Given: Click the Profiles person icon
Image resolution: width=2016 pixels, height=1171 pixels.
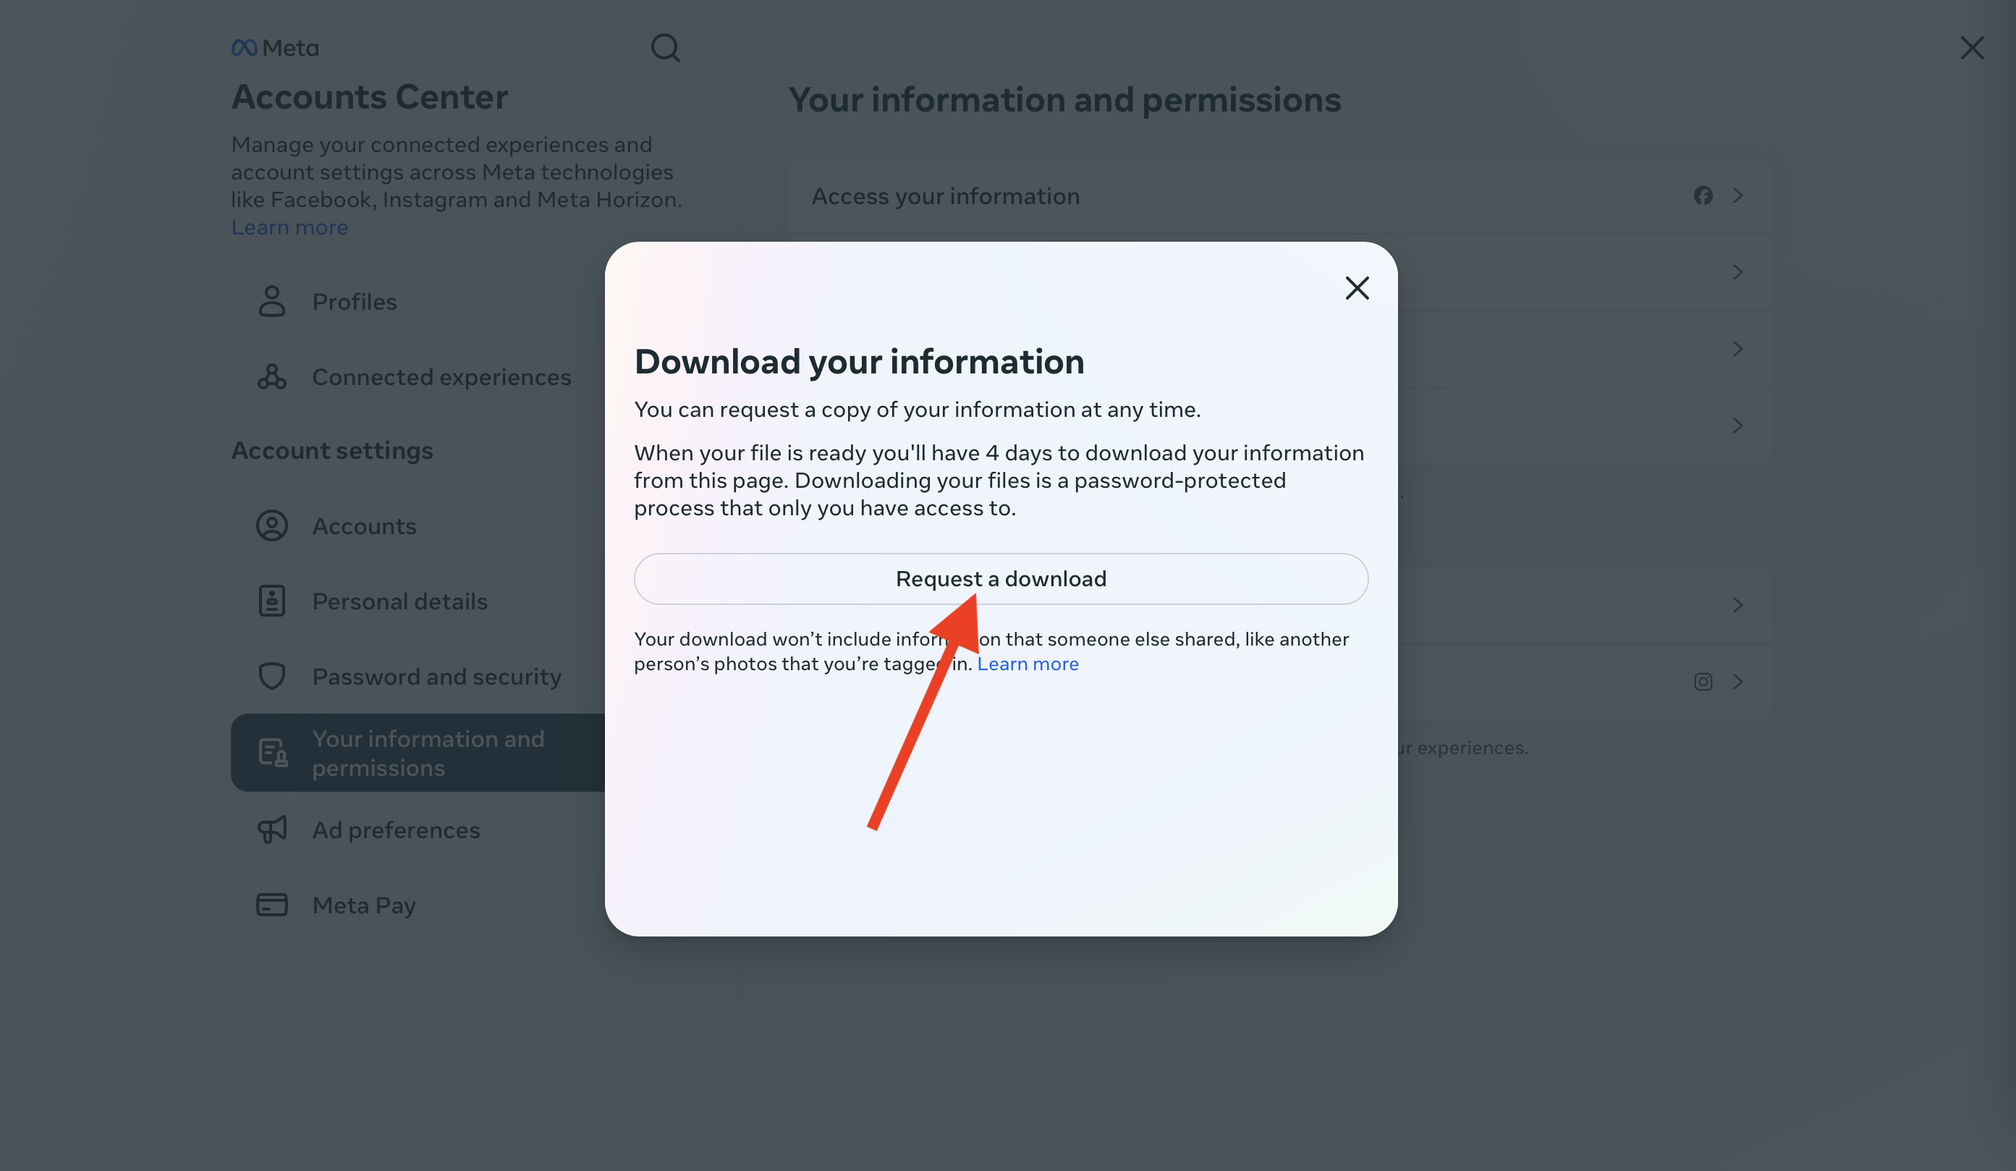Looking at the screenshot, I should point(272,302).
